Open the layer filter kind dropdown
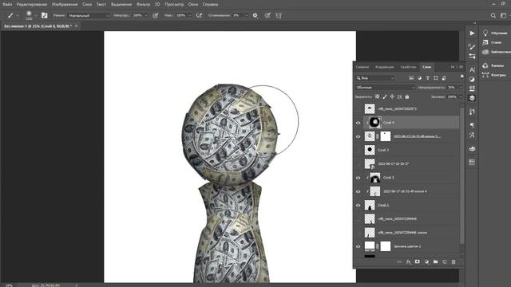The image size is (511, 287). point(375,78)
